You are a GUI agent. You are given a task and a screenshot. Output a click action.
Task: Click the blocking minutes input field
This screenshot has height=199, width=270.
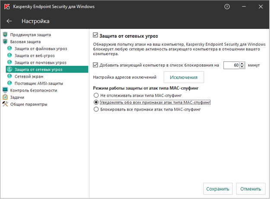coord(232,65)
